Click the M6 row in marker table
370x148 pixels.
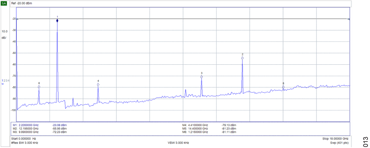click(x=210, y=132)
